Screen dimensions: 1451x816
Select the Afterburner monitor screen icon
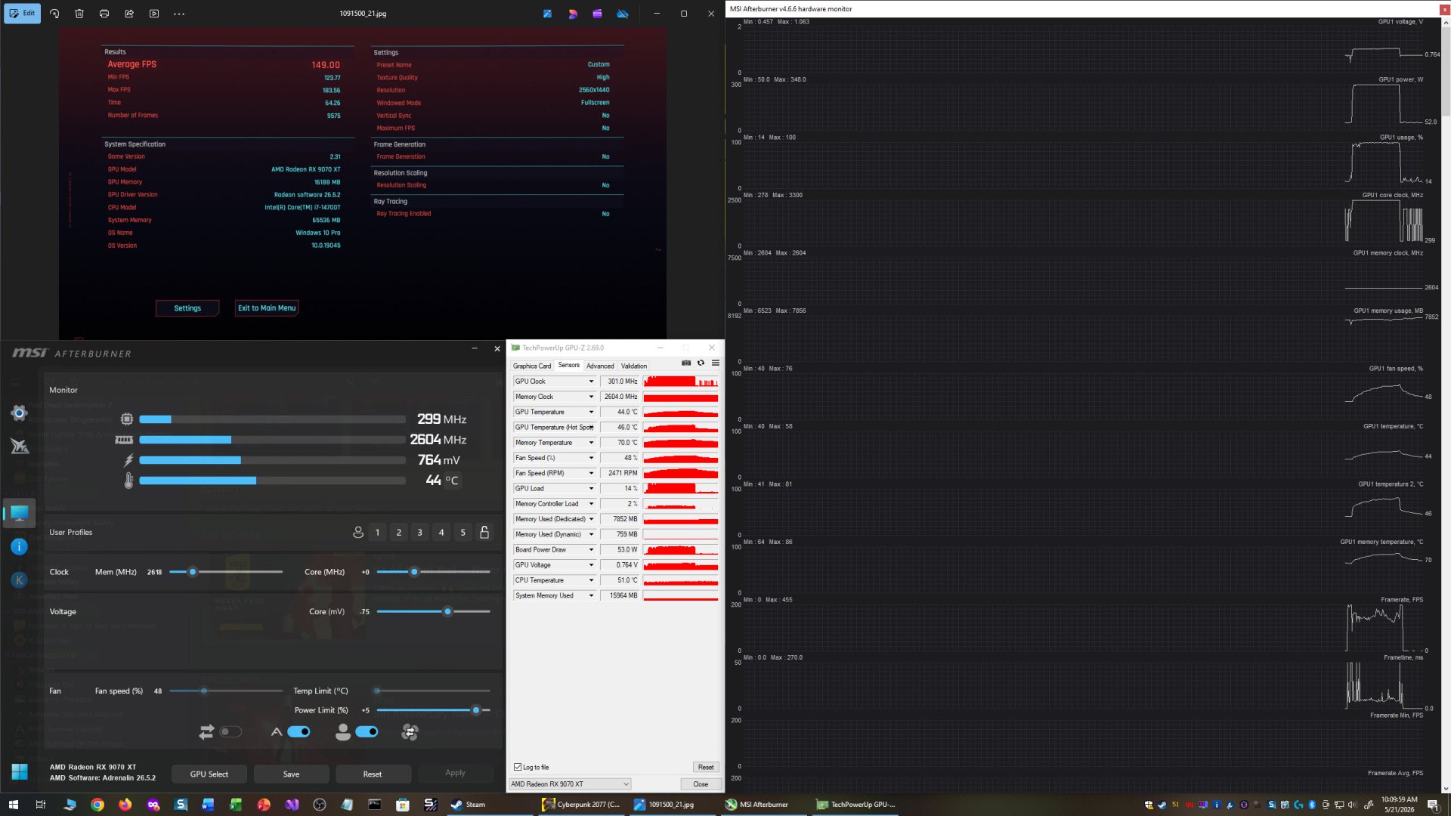pos(20,513)
